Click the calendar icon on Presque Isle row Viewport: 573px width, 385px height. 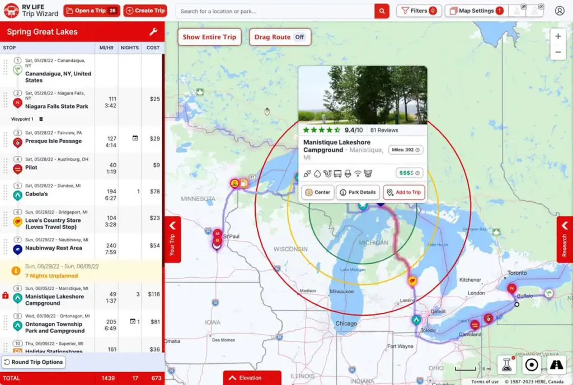point(135,138)
